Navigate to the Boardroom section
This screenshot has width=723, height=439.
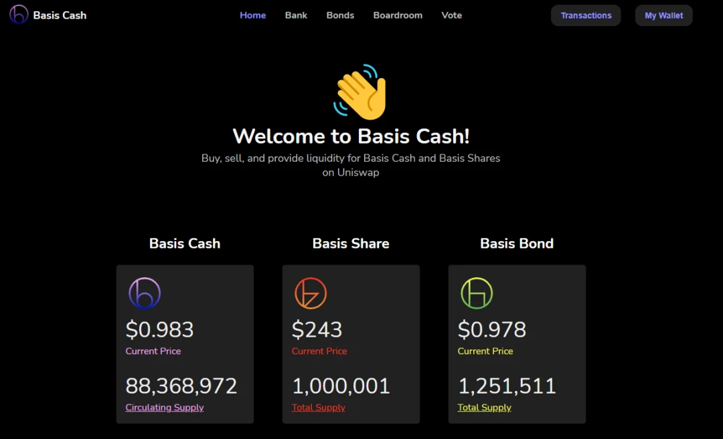pos(398,15)
